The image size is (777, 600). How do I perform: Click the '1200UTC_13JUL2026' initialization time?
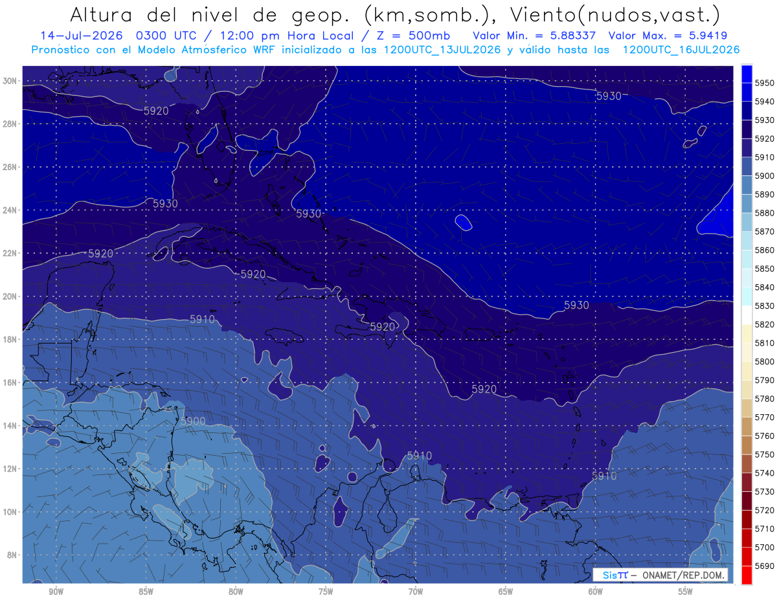[x=442, y=50]
